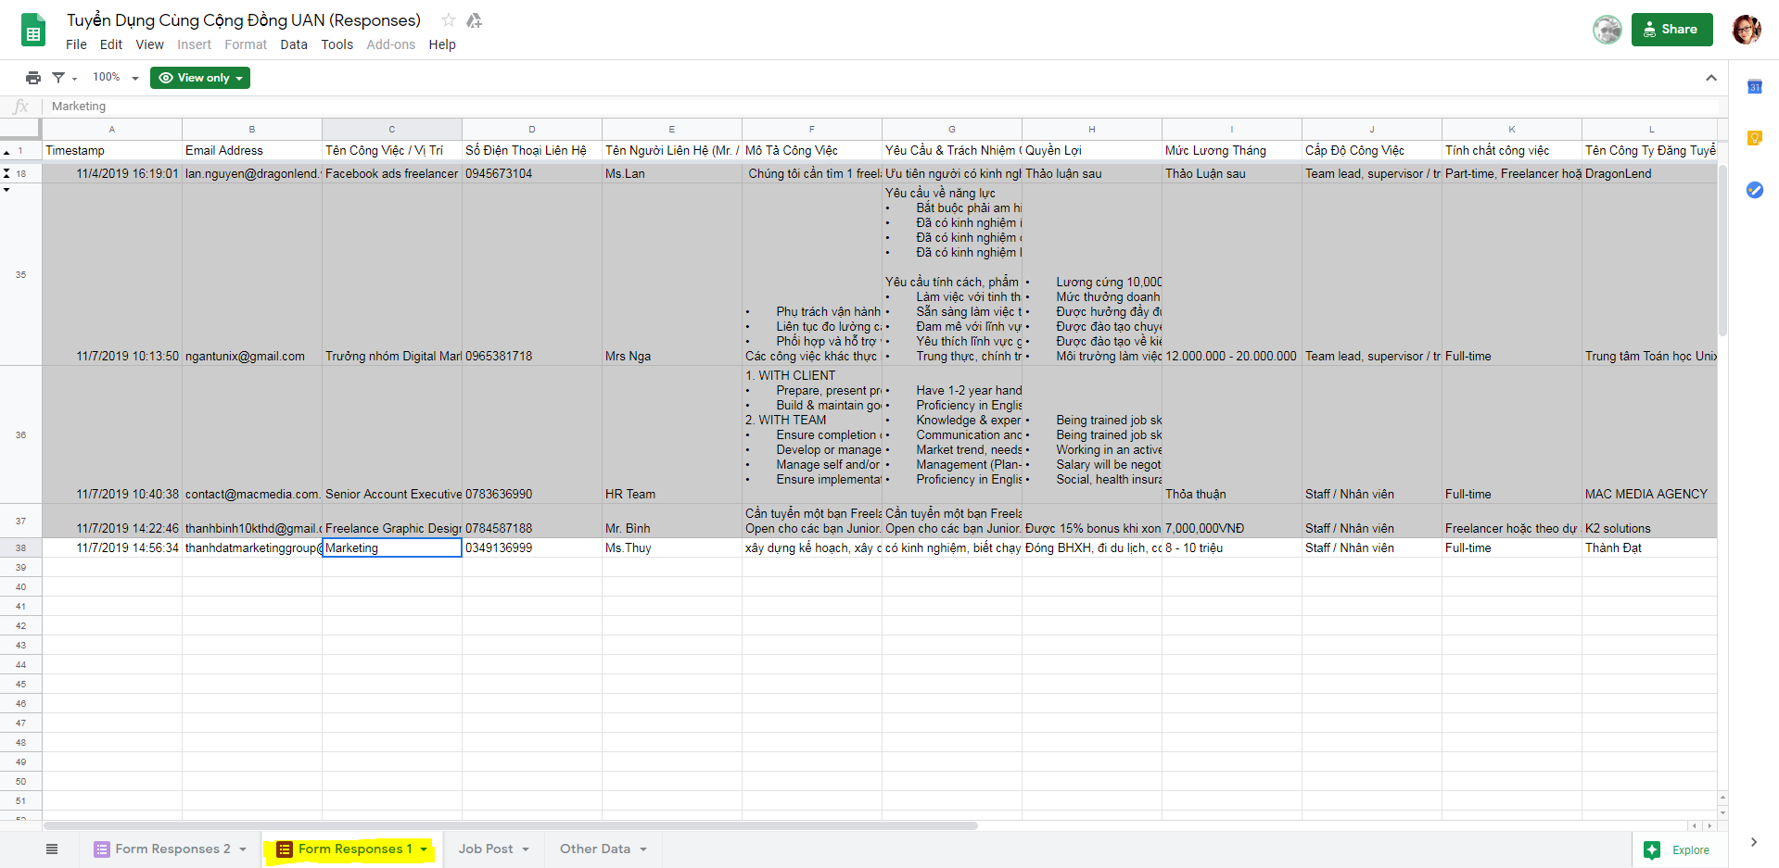
Task: Select column A header
Action: (112, 130)
